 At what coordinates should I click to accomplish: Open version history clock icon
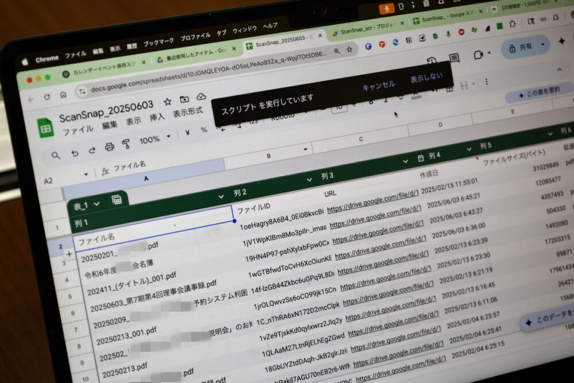pyautogui.click(x=432, y=61)
